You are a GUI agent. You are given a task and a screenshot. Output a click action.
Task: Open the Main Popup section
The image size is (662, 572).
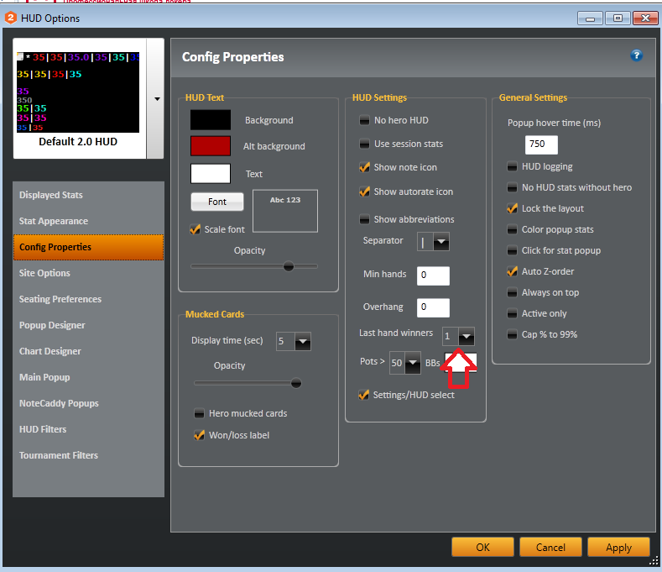tap(44, 377)
